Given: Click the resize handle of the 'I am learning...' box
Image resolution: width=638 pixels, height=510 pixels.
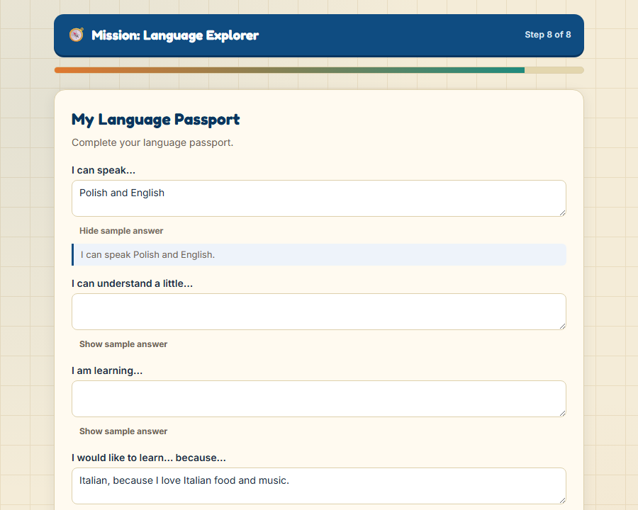Looking at the screenshot, I should [x=562, y=413].
